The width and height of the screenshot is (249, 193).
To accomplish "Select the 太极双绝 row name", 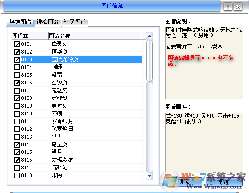I will pos(62,160).
